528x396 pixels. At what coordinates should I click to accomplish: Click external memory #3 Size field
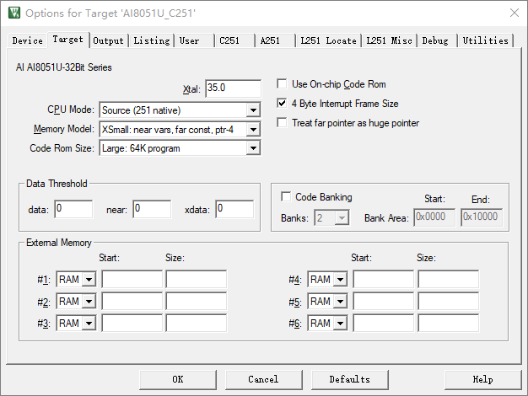click(197, 323)
